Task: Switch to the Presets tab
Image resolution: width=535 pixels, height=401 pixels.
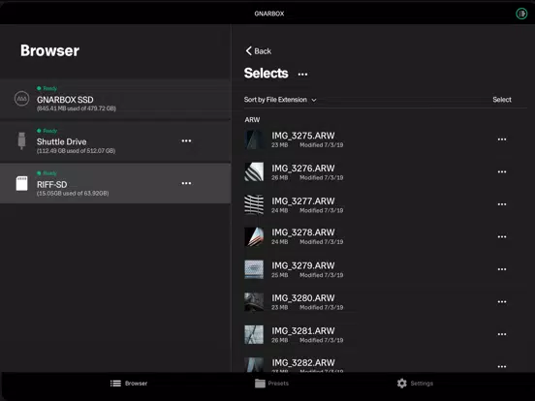Action: (x=271, y=384)
